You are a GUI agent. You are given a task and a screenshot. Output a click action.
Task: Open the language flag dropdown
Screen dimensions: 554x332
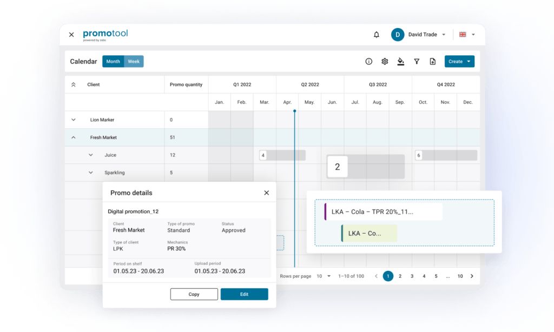467,35
